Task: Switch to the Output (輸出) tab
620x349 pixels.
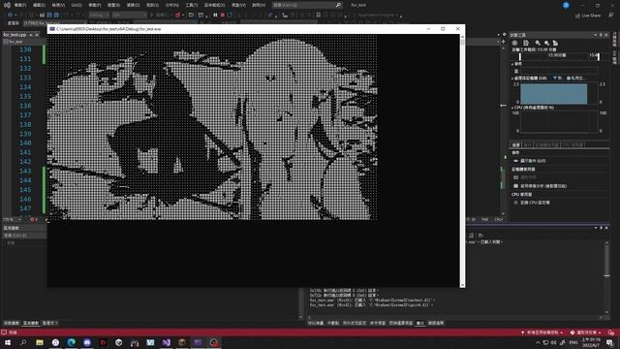Action: click(419, 323)
